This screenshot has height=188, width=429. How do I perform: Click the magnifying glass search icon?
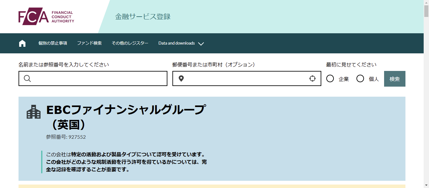click(x=28, y=78)
